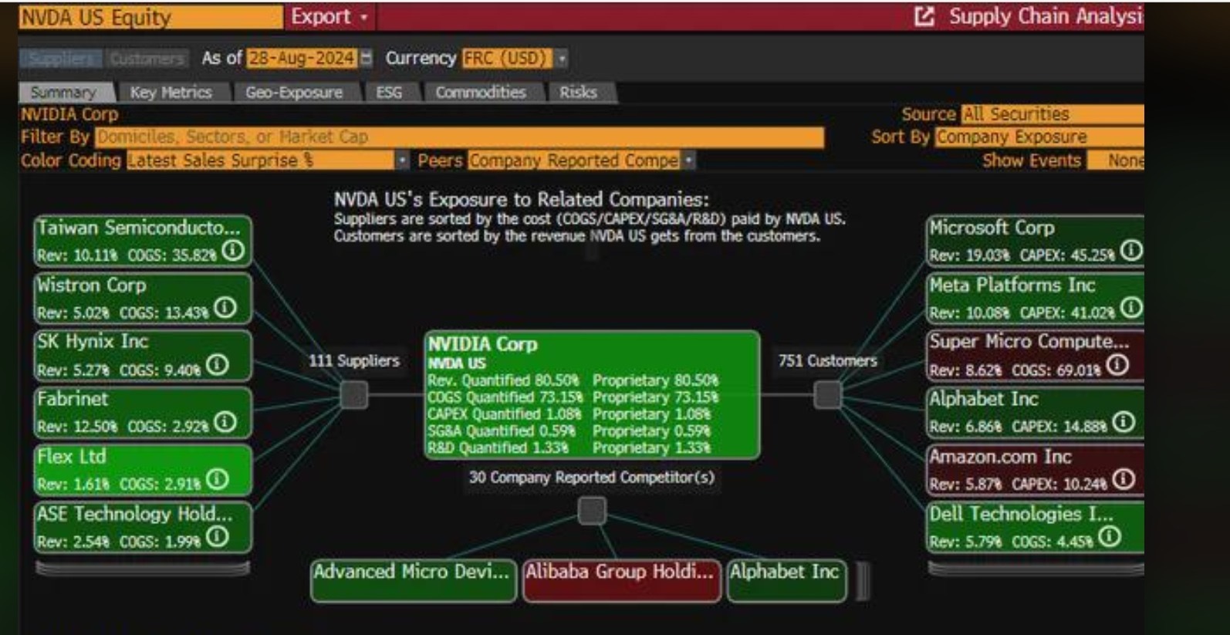Switch view to Suppliers

click(61, 59)
